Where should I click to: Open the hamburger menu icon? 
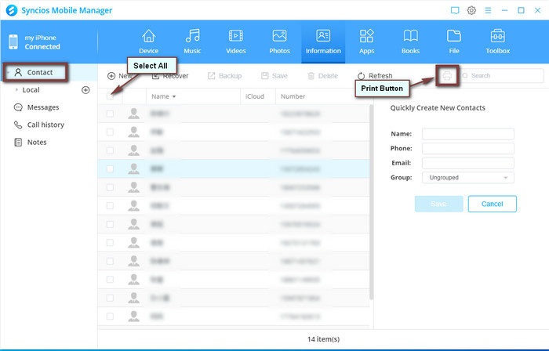click(488, 10)
